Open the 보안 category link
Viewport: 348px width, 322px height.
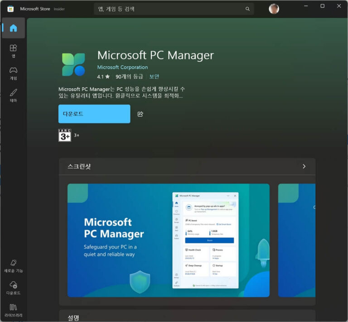coord(154,77)
